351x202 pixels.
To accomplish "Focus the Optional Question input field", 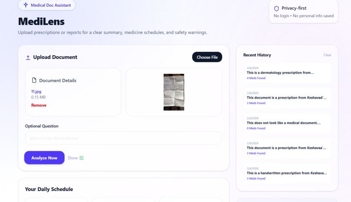I will coord(124,138).
